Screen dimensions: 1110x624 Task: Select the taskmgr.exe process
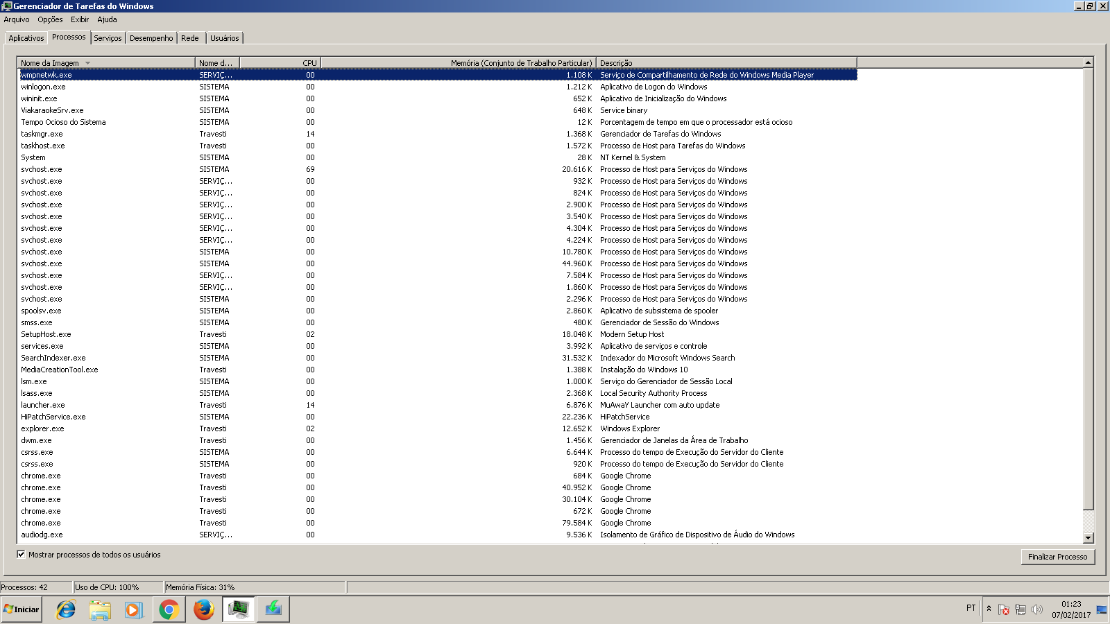point(438,134)
